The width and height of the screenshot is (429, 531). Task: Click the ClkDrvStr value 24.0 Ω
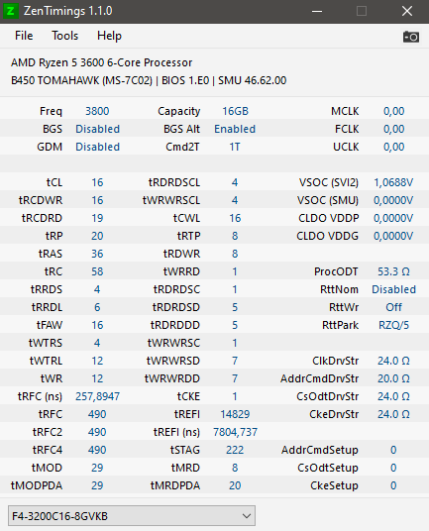point(393,361)
